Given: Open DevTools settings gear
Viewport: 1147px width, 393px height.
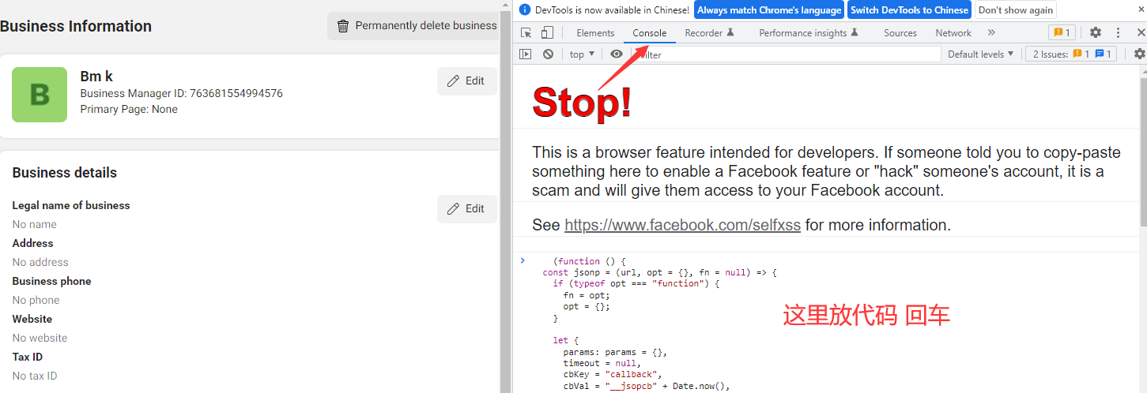Looking at the screenshot, I should (1095, 32).
